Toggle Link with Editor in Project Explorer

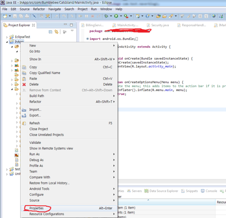pos(56,32)
